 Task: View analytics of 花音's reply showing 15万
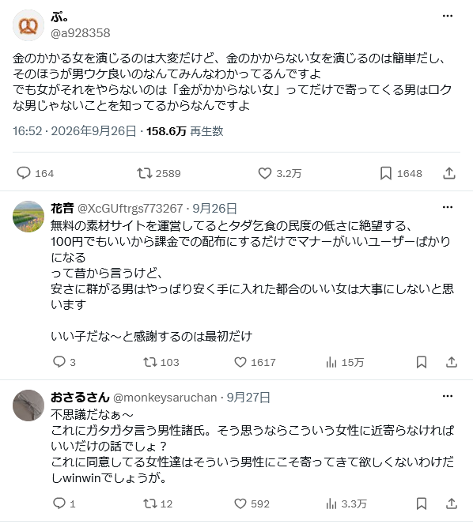(x=331, y=362)
